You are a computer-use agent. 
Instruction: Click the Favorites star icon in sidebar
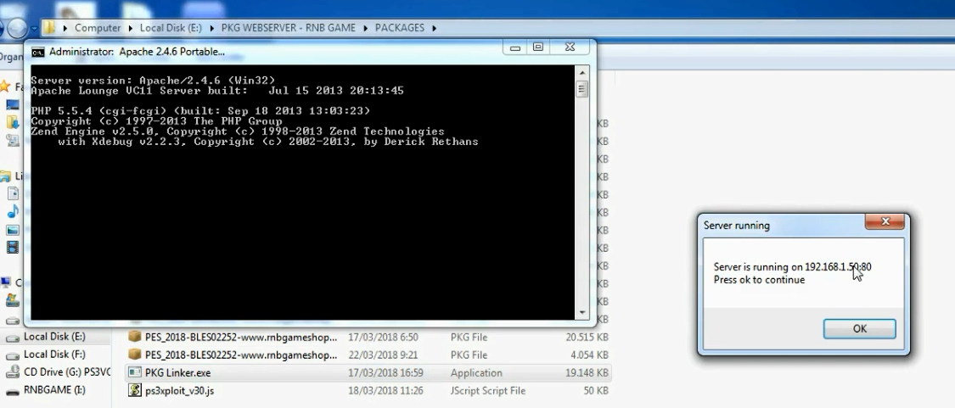6,86
